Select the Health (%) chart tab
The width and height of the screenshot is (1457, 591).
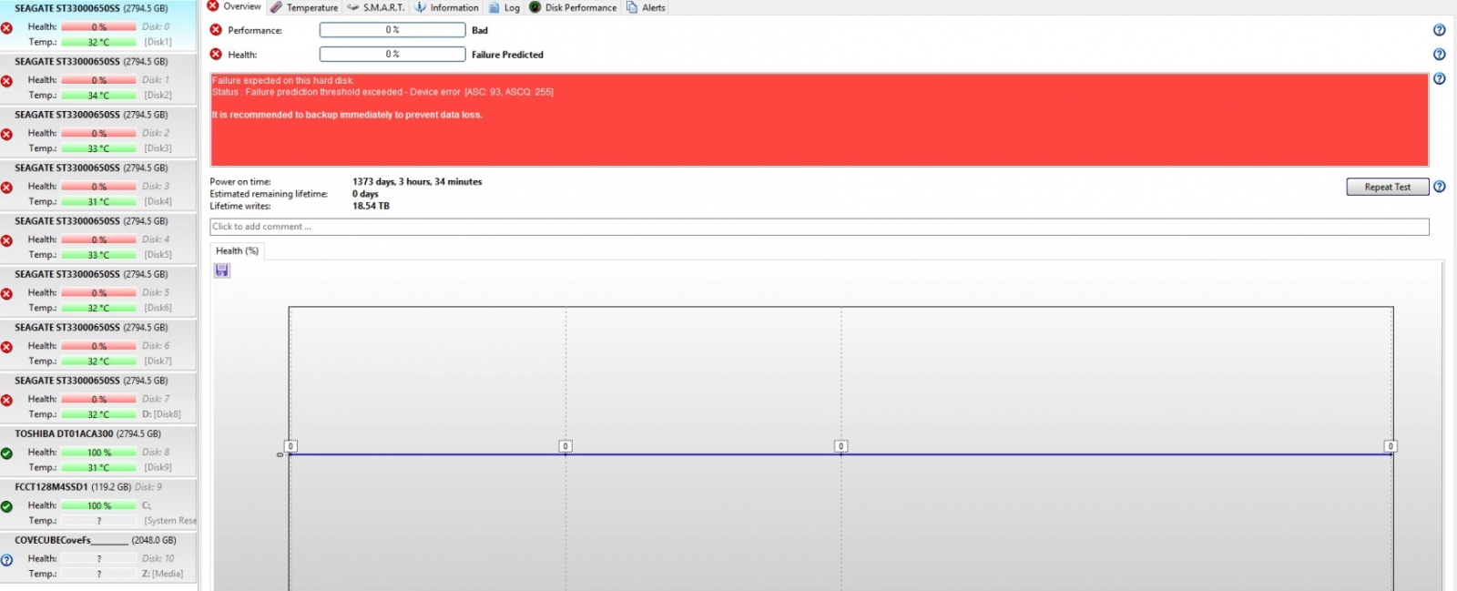coord(237,250)
